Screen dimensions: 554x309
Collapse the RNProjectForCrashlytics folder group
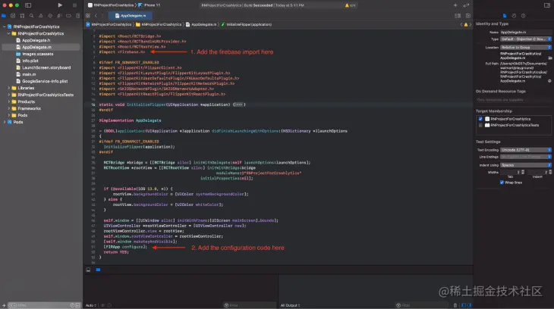[8, 33]
